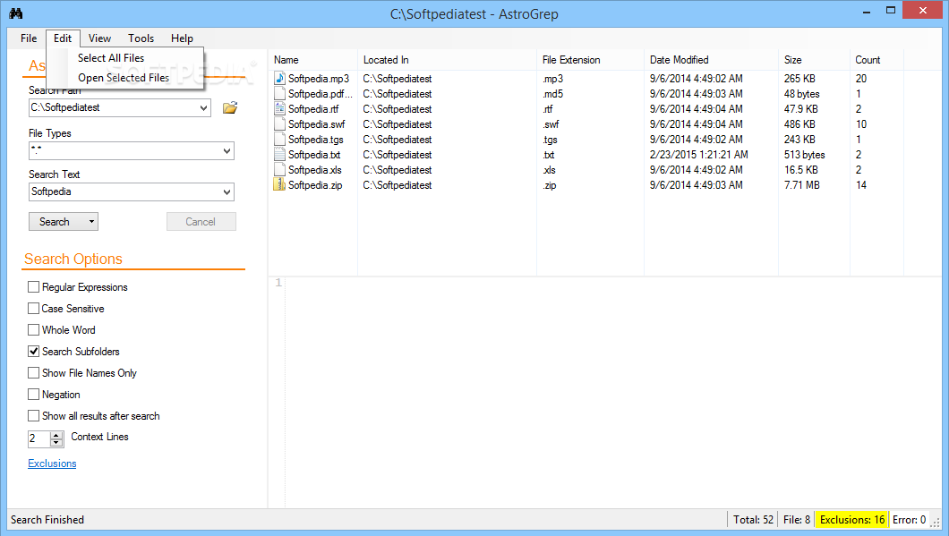Tick the Whole Word checkbox
This screenshot has height=536, width=949.
(x=34, y=329)
